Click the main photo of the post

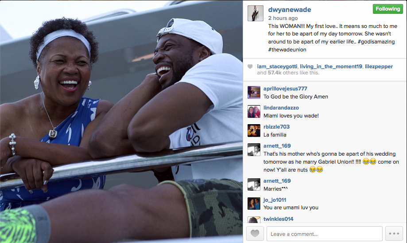pos(121,121)
